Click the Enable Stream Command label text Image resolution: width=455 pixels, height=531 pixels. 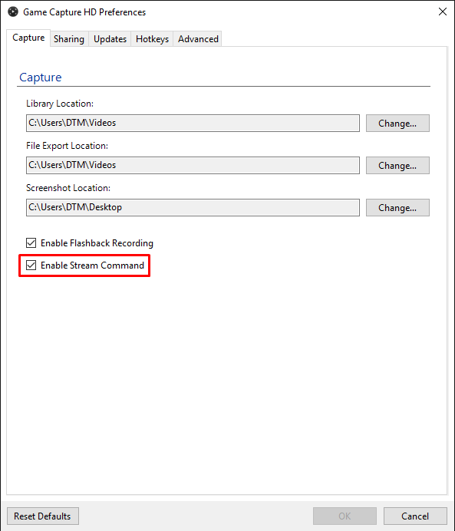(x=92, y=265)
